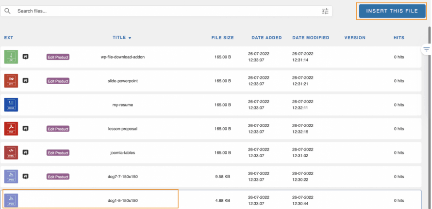Image resolution: width=432 pixels, height=209 pixels.
Task: Click the HTML icon for joomla-tables
Action: pyautogui.click(x=11, y=152)
